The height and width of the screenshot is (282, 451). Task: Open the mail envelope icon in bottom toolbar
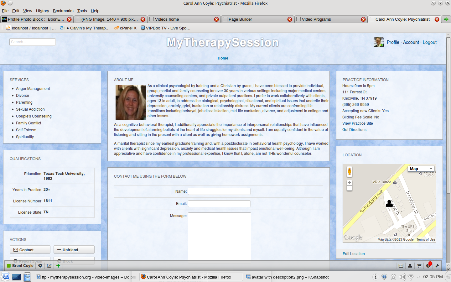[x=401, y=266]
